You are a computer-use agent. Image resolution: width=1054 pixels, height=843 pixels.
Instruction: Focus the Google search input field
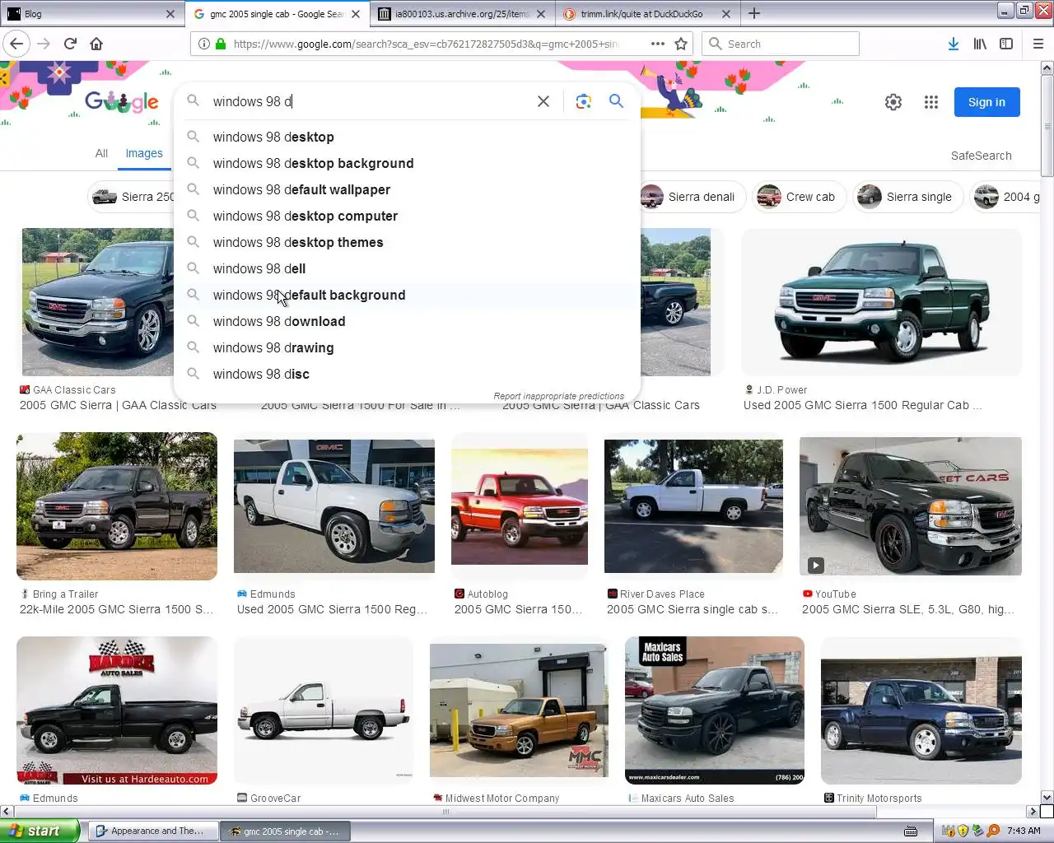click(369, 101)
